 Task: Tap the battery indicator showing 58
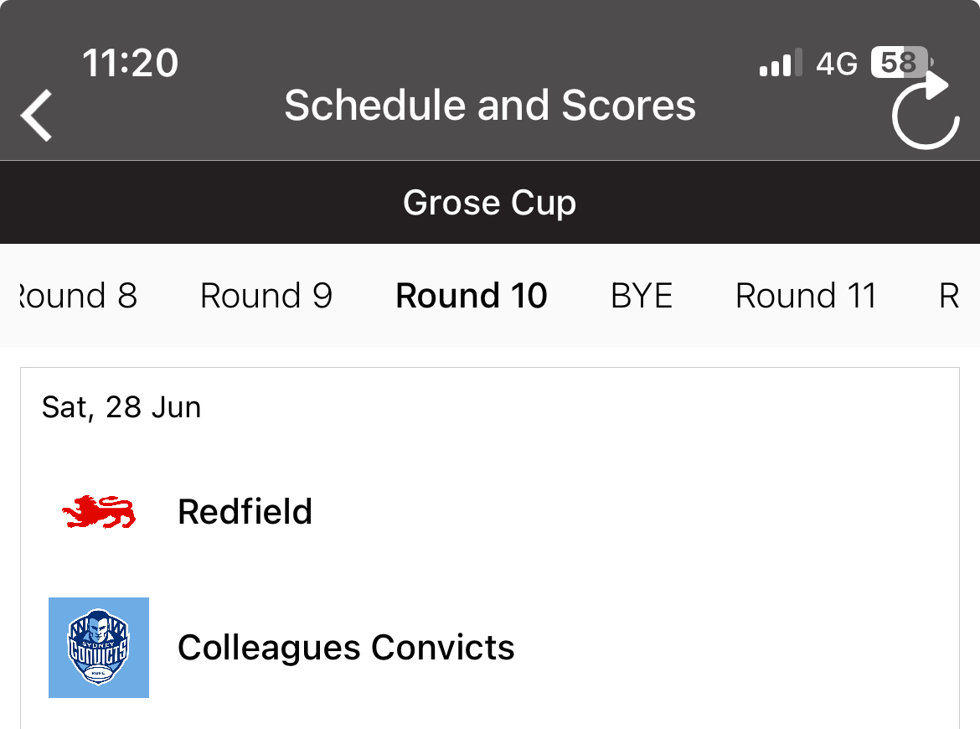pos(901,63)
